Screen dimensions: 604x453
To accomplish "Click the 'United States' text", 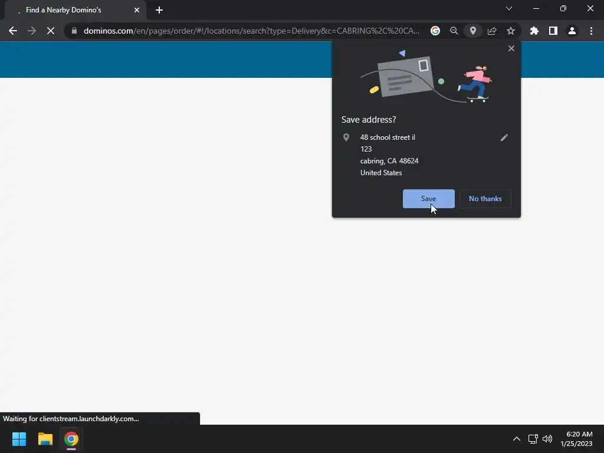I will (x=382, y=173).
